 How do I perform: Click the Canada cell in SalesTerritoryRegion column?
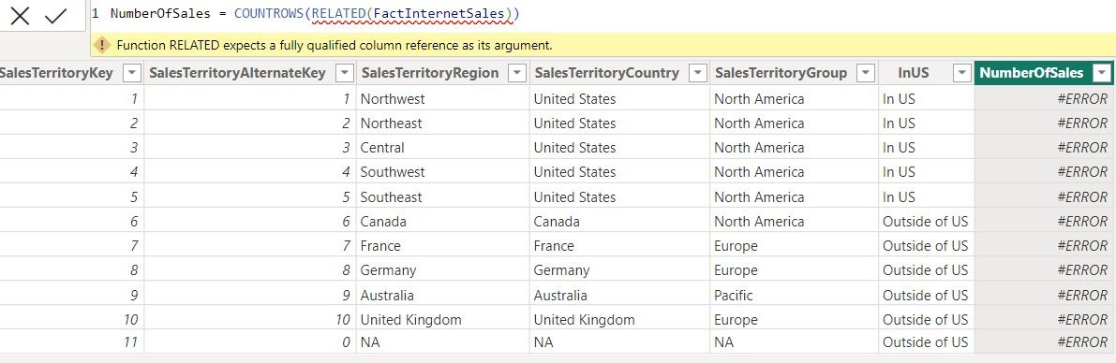(442, 221)
